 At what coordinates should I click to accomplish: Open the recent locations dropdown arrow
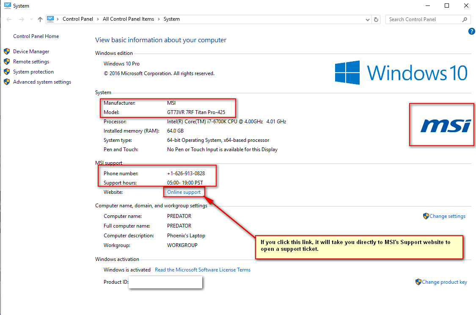click(x=31, y=19)
